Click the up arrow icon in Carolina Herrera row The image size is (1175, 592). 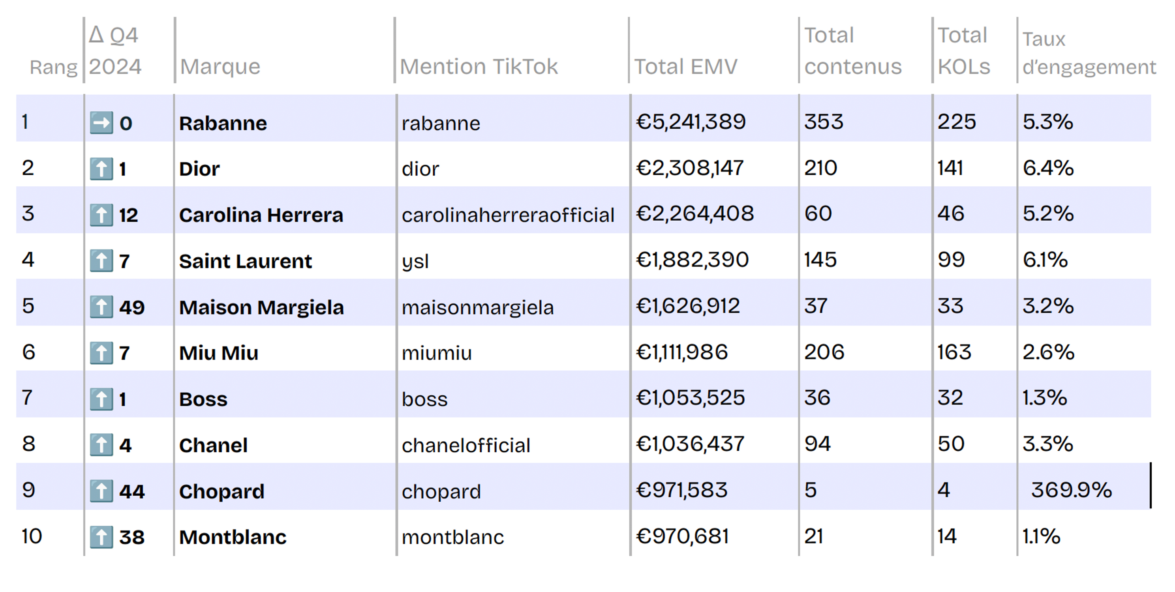[101, 215]
